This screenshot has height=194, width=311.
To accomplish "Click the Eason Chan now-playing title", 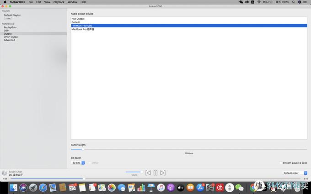I will pyautogui.click(x=15, y=172).
